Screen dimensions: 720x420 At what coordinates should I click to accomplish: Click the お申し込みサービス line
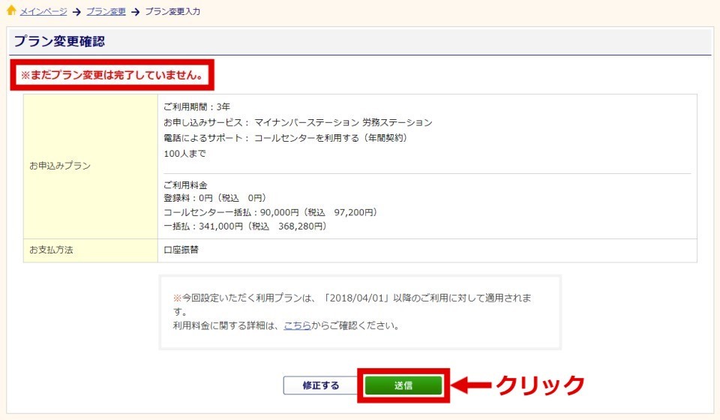coord(298,122)
